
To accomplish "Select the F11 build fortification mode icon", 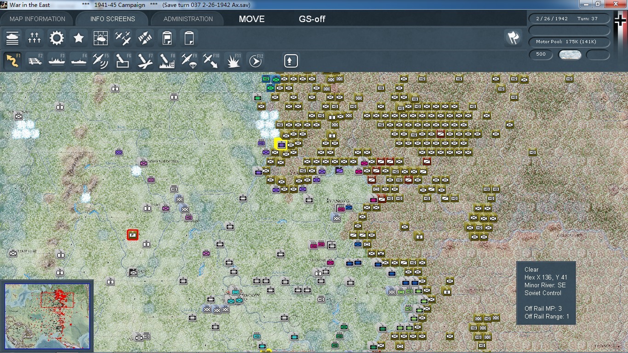I will coord(233,61).
